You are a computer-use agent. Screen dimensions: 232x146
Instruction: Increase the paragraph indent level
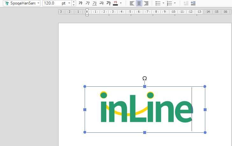coord(193,3)
